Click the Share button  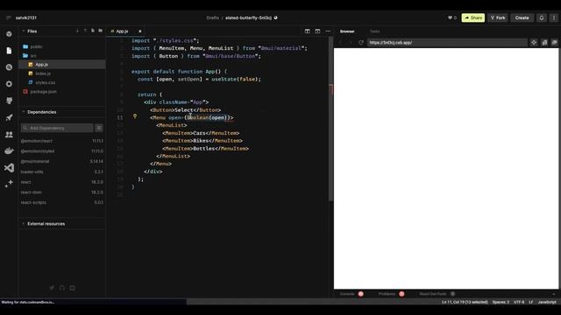[473, 17]
